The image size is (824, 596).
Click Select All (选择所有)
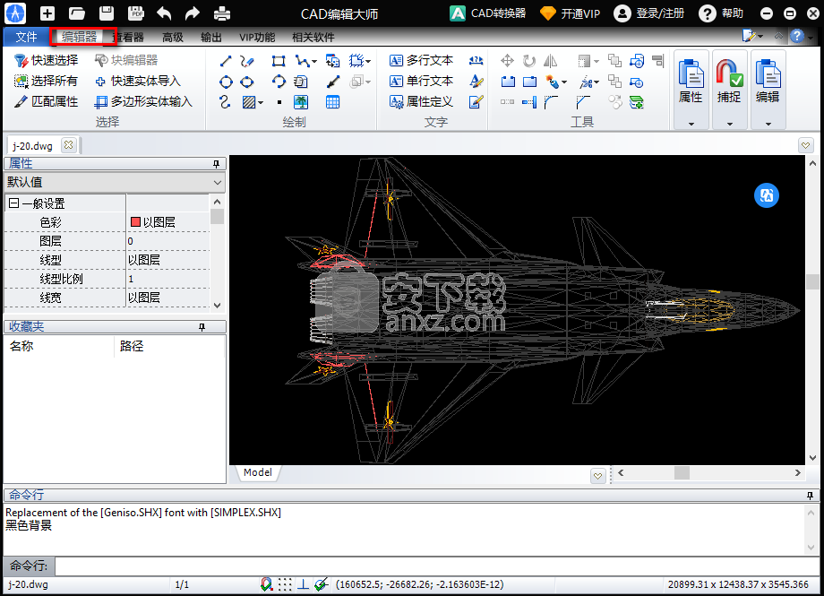point(46,81)
